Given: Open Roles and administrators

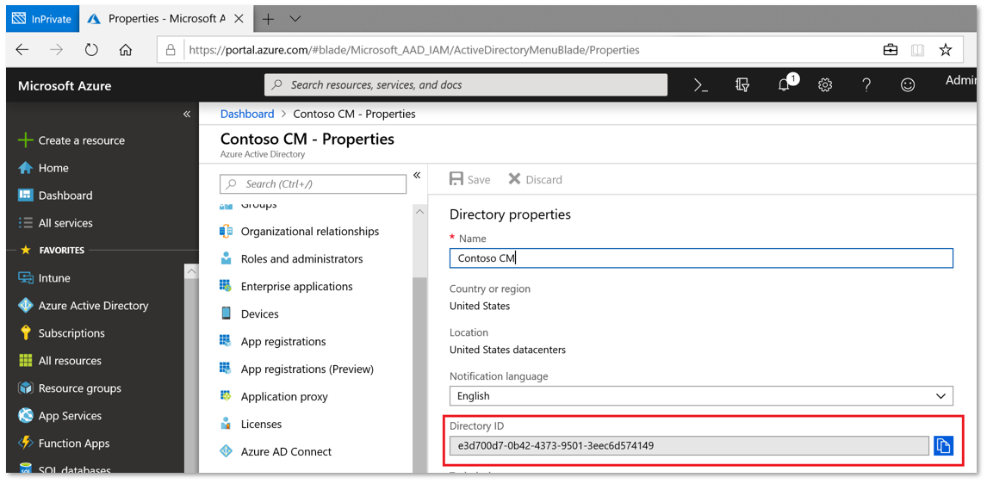Looking at the screenshot, I should 301,259.
